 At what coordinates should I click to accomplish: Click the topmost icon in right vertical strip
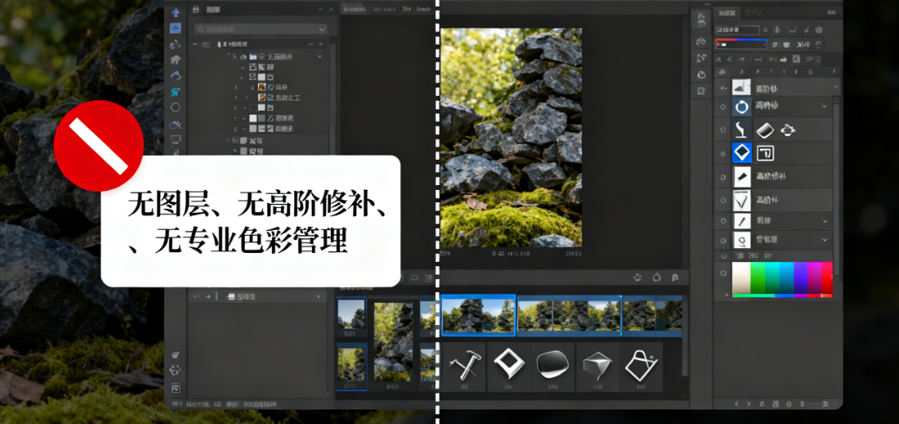pos(701,20)
